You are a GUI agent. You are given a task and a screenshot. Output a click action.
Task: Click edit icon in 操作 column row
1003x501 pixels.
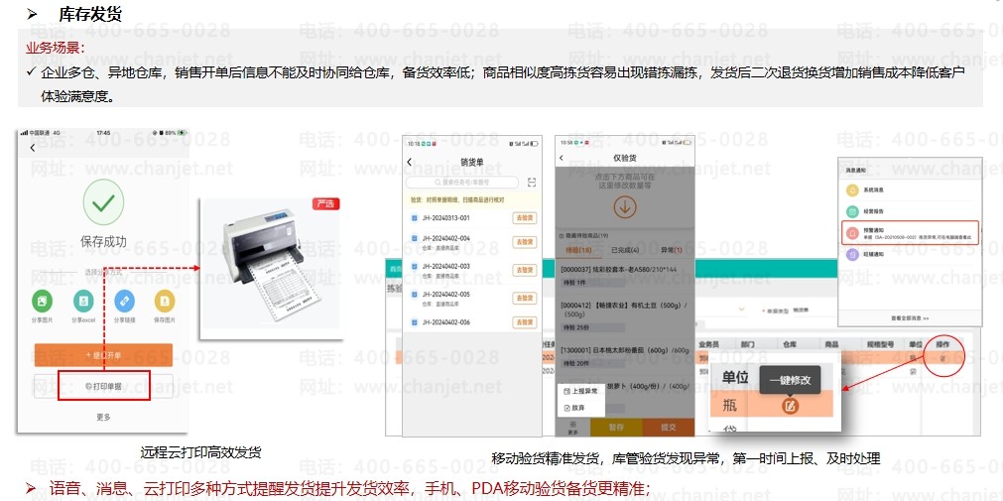click(x=943, y=358)
